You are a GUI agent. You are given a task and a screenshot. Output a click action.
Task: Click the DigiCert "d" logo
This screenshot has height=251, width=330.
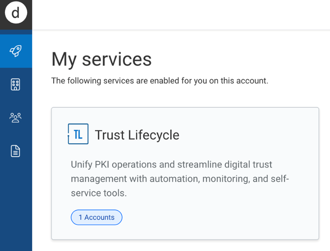[x=16, y=13]
